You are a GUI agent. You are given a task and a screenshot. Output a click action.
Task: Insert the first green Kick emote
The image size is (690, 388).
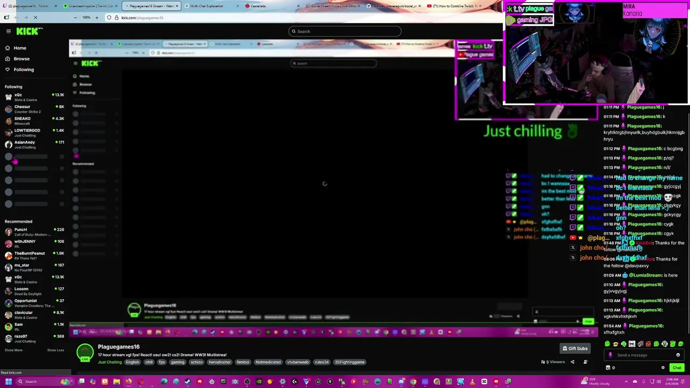608,344
